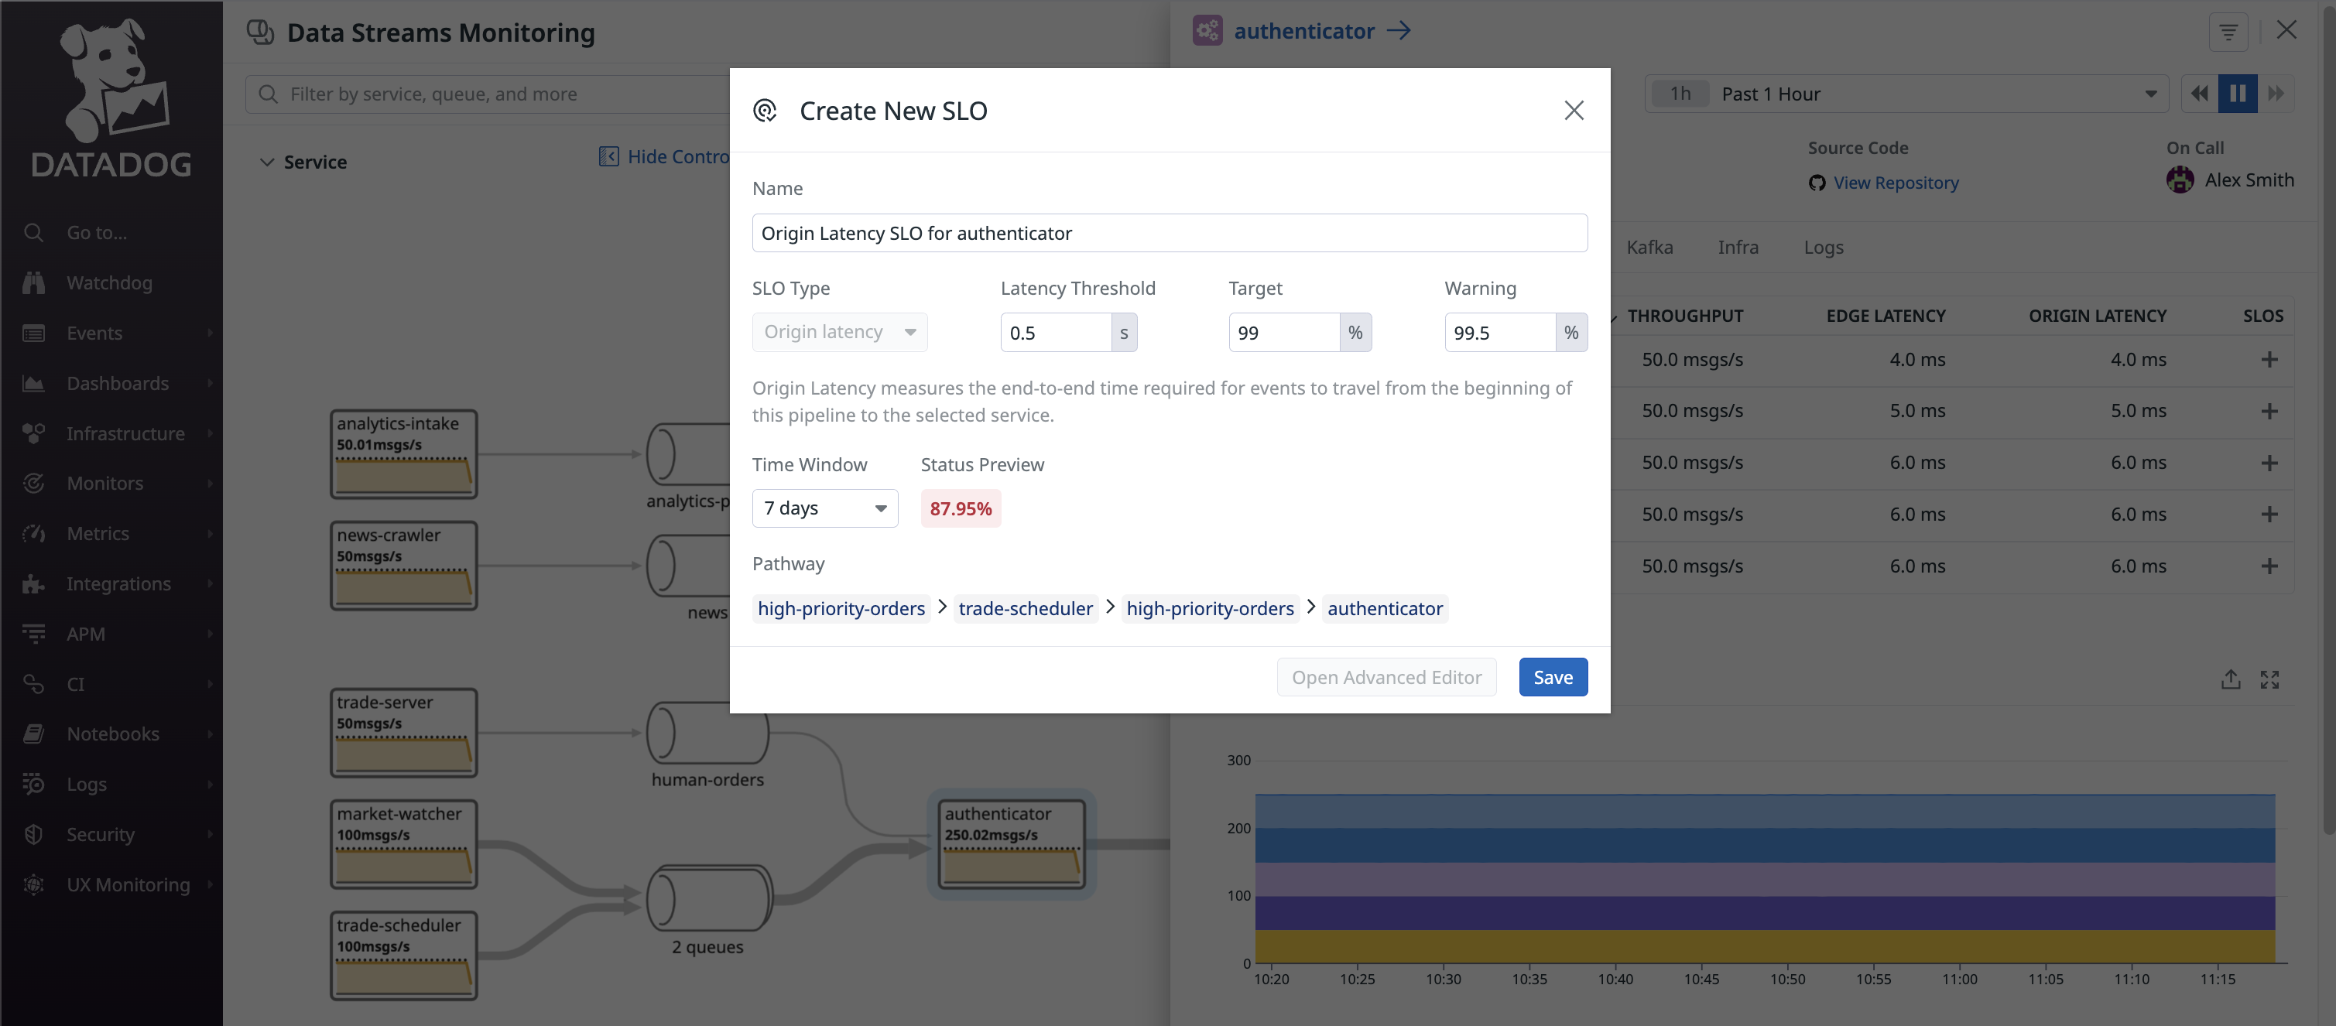Open Dashboards from the sidebar
2336x1026 pixels.
118,382
